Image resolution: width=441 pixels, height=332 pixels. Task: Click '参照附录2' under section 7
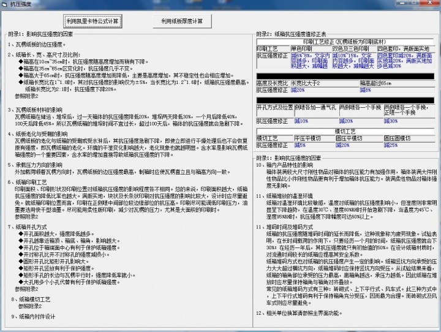click(x=27, y=289)
